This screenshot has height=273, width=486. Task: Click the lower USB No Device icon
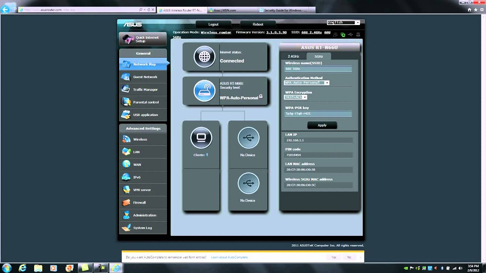click(x=248, y=183)
